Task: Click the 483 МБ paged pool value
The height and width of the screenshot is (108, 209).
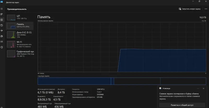Action: 42,107
